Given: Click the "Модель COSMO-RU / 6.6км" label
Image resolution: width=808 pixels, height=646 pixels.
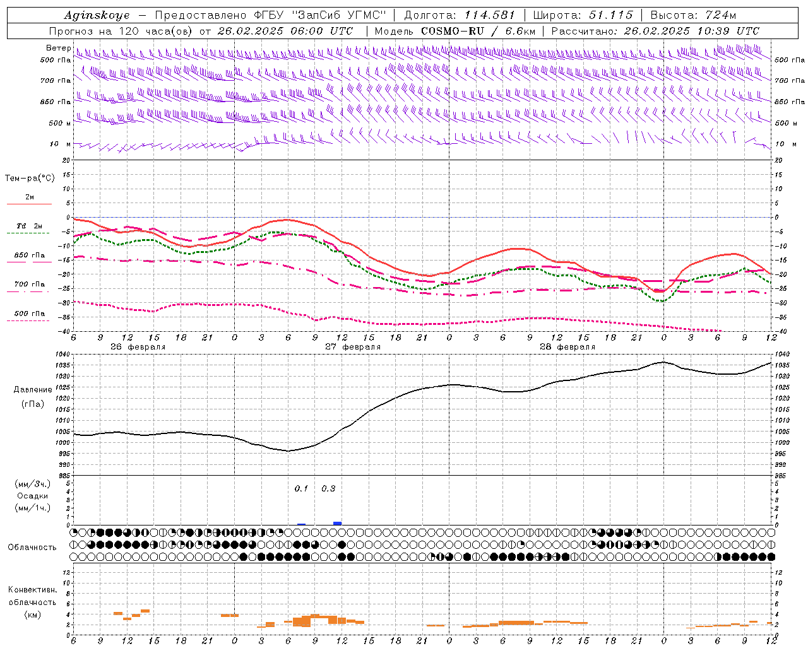Looking at the screenshot, I should [x=455, y=31].
